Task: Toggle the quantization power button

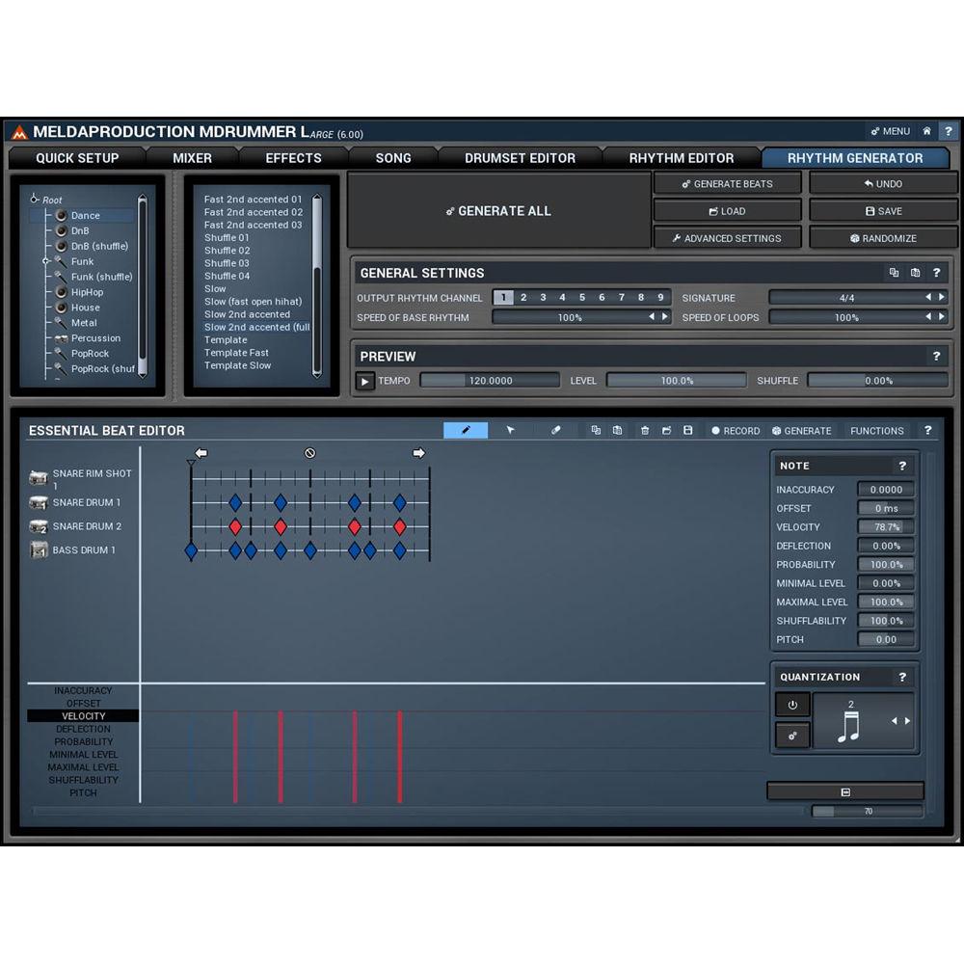Action: [792, 706]
